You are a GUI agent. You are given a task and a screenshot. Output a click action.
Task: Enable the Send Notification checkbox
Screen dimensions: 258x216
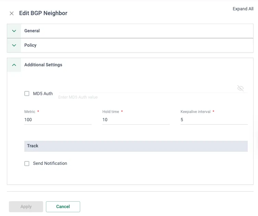[x=27, y=163]
